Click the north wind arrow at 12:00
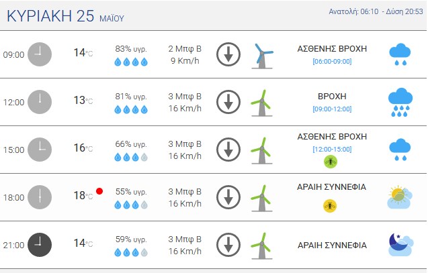This screenshot has width=428, height=273. point(228,102)
